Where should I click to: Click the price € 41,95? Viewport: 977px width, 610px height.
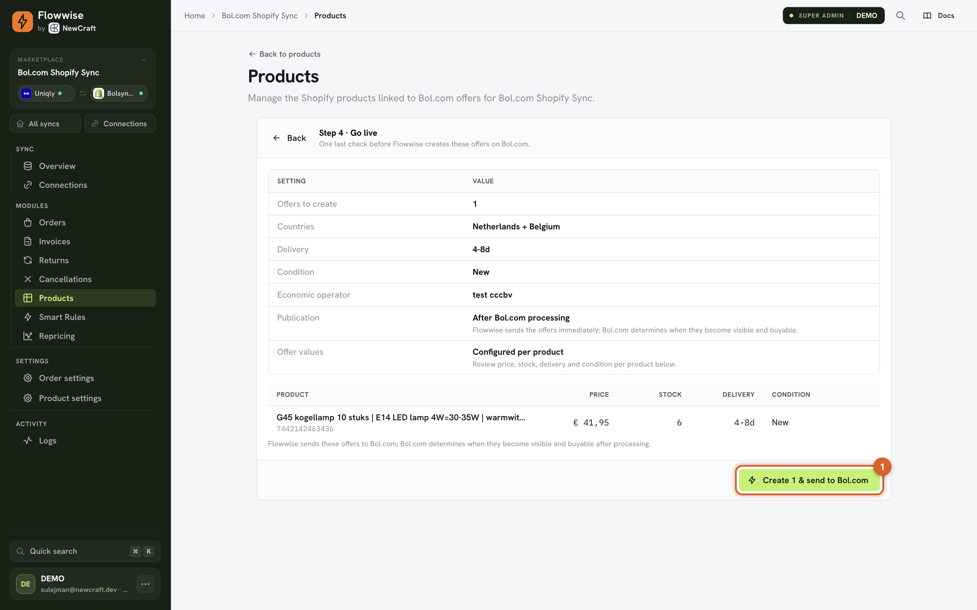click(591, 422)
